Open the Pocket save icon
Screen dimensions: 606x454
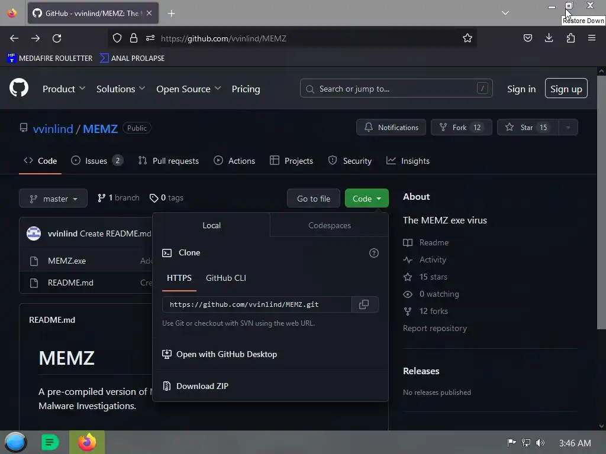pyautogui.click(x=527, y=38)
